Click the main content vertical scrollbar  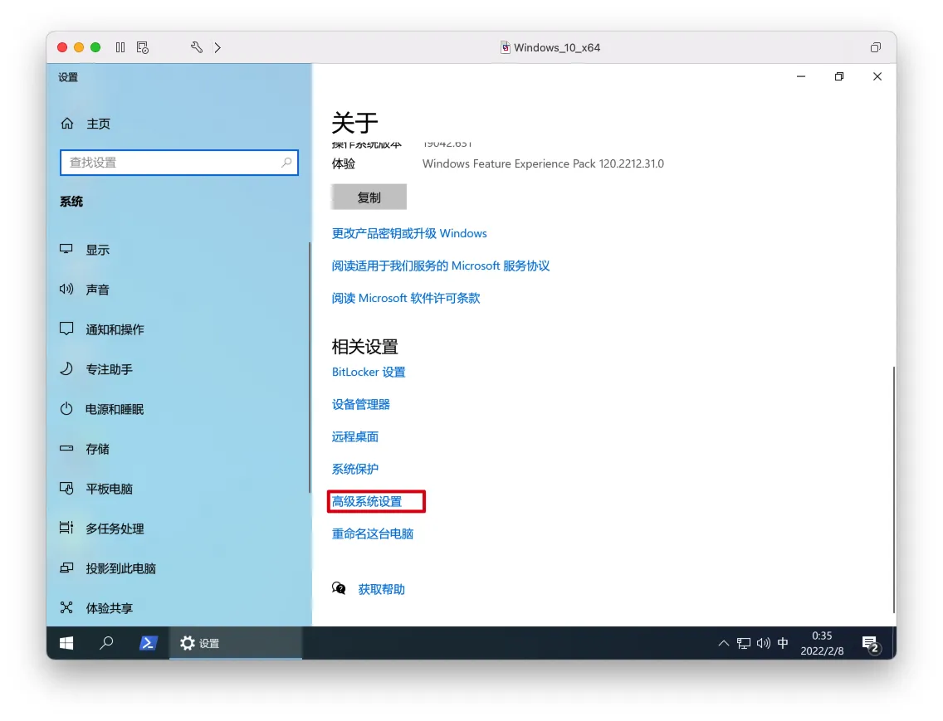click(894, 490)
